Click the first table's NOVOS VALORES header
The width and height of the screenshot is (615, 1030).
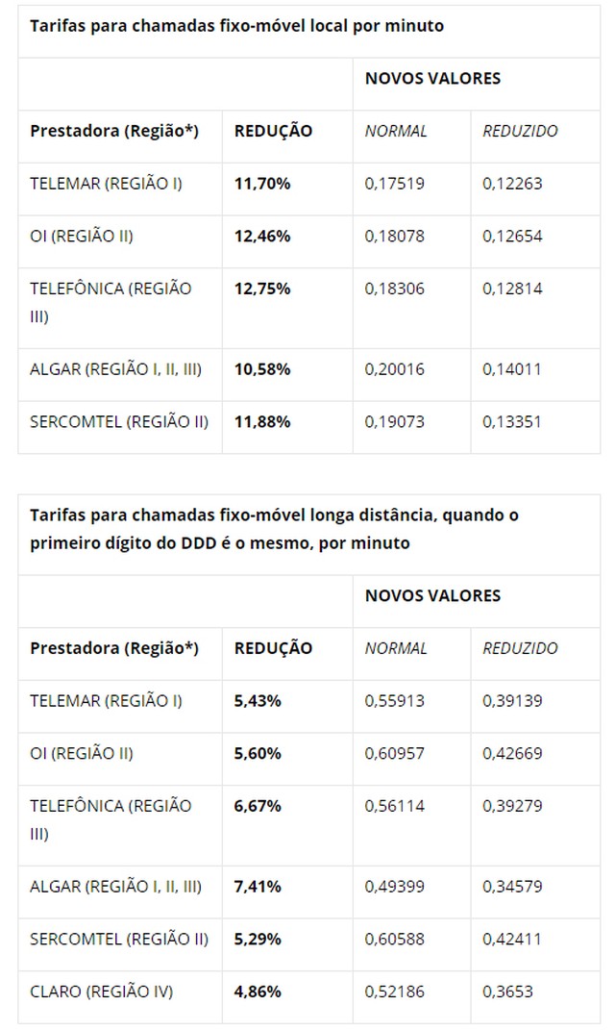tap(432, 78)
